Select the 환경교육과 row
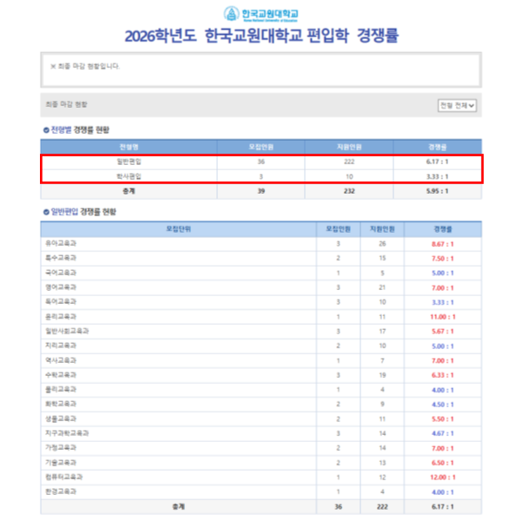 [261, 491]
